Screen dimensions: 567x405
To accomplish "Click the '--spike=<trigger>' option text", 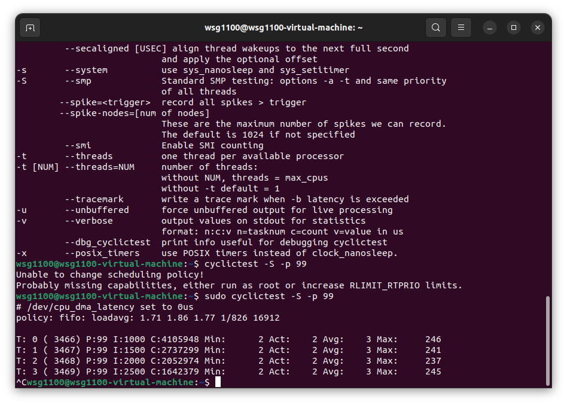I will point(105,102).
